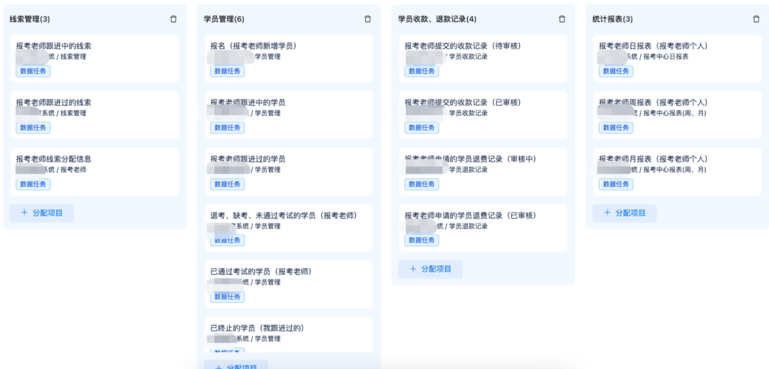Click the 学员收款、退款记录(4) column title
Viewport: 769px width, 369px height.
(x=437, y=19)
